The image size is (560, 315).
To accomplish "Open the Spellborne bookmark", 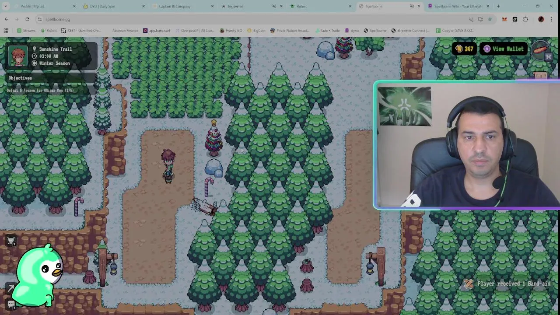I will coord(375,31).
